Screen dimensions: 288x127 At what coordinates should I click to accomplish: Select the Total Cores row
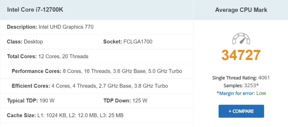click(48, 57)
